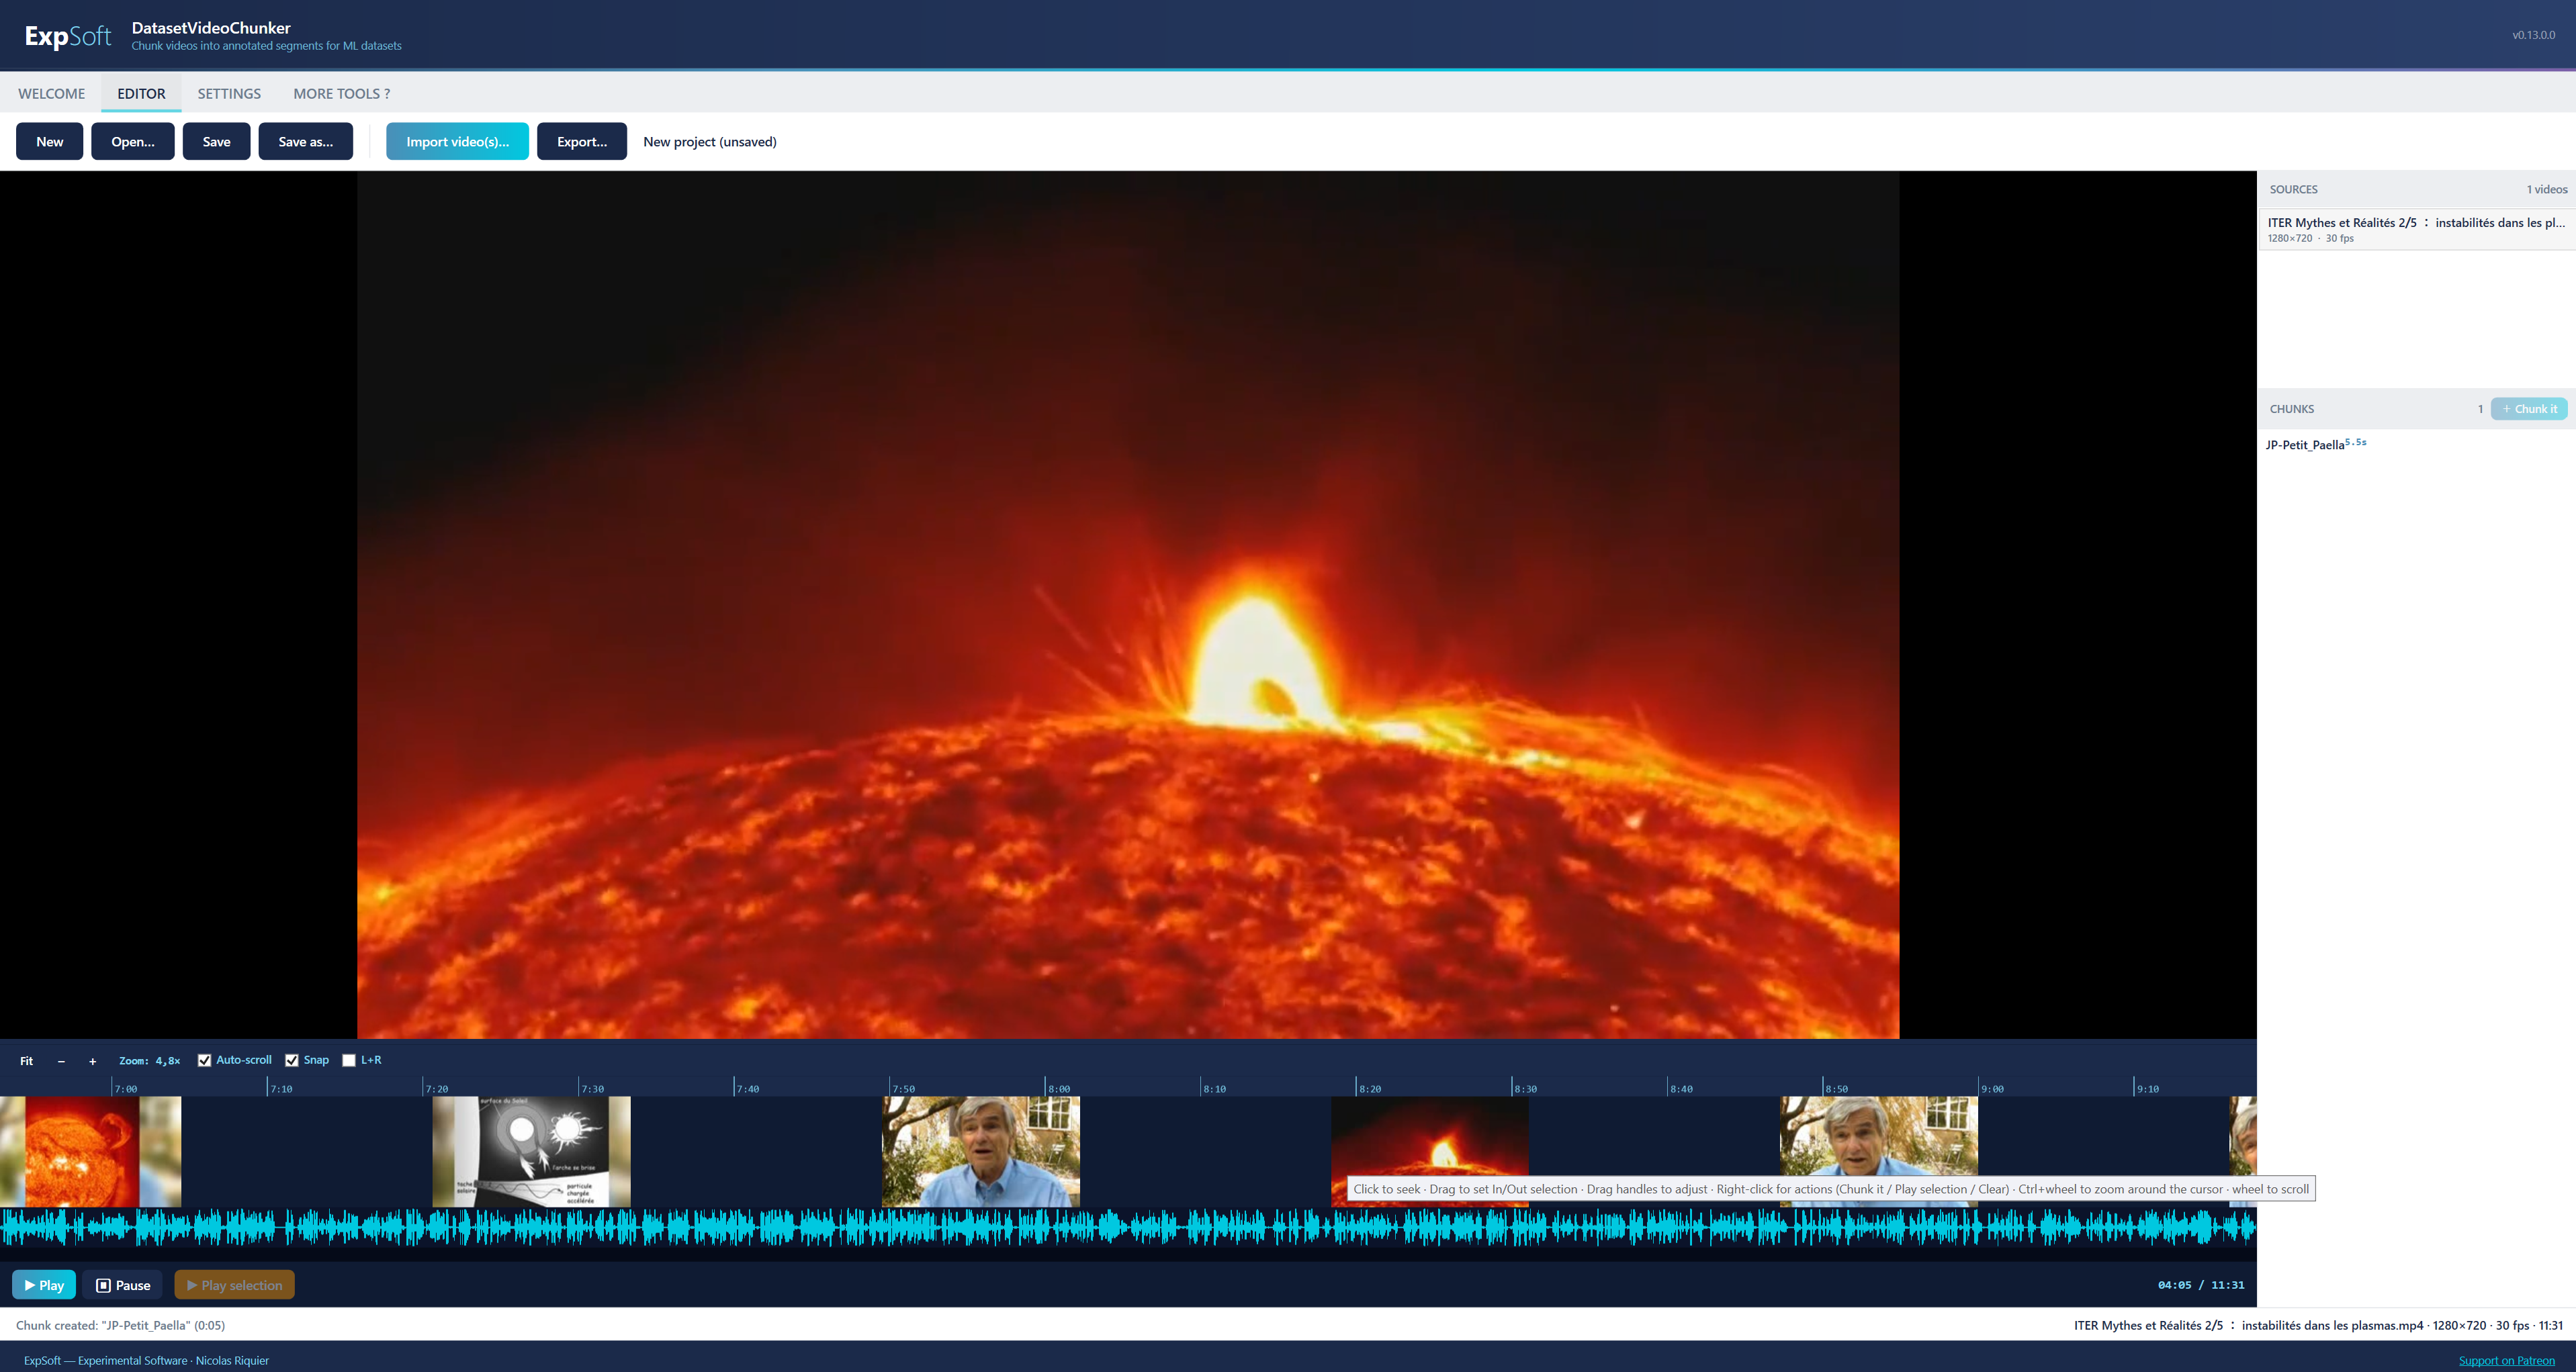
Task: Click the '1 videos' count label
Action: click(2546, 189)
